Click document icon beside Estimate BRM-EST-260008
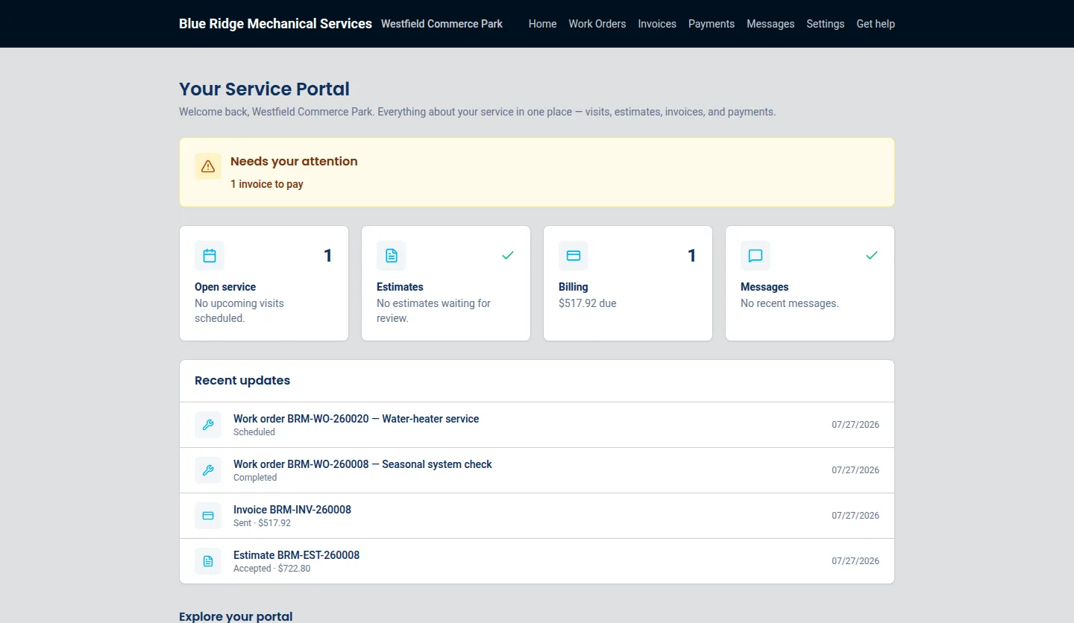 coord(208,561)
